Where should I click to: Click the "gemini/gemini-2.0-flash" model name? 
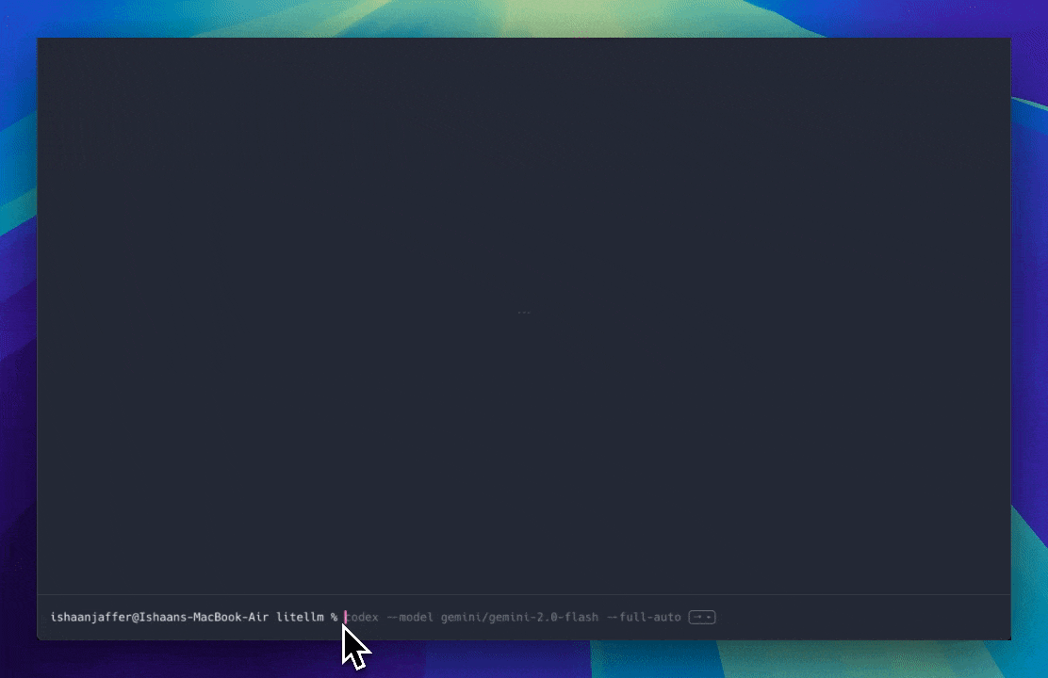(519, 618)
